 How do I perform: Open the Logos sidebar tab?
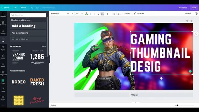click(3, 98)
